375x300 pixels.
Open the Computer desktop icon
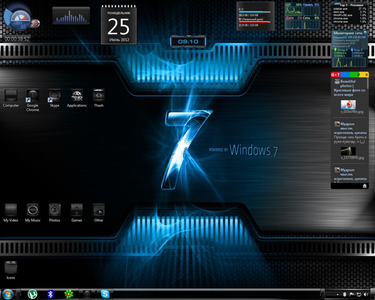tap(11, 96)
